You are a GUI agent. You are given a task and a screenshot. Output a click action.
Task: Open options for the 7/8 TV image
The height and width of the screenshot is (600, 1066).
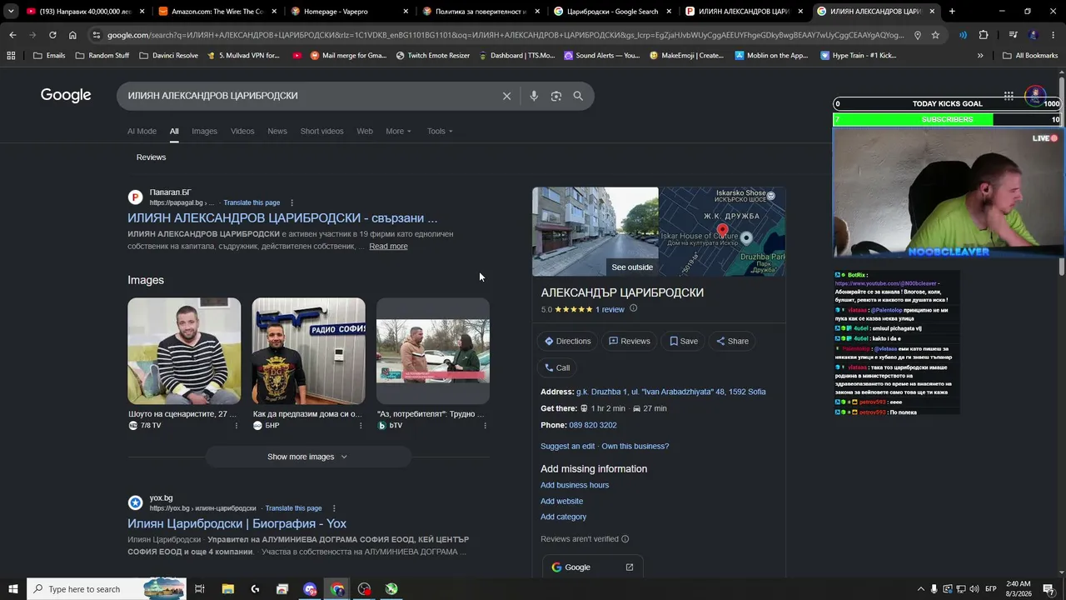(236, 425)
